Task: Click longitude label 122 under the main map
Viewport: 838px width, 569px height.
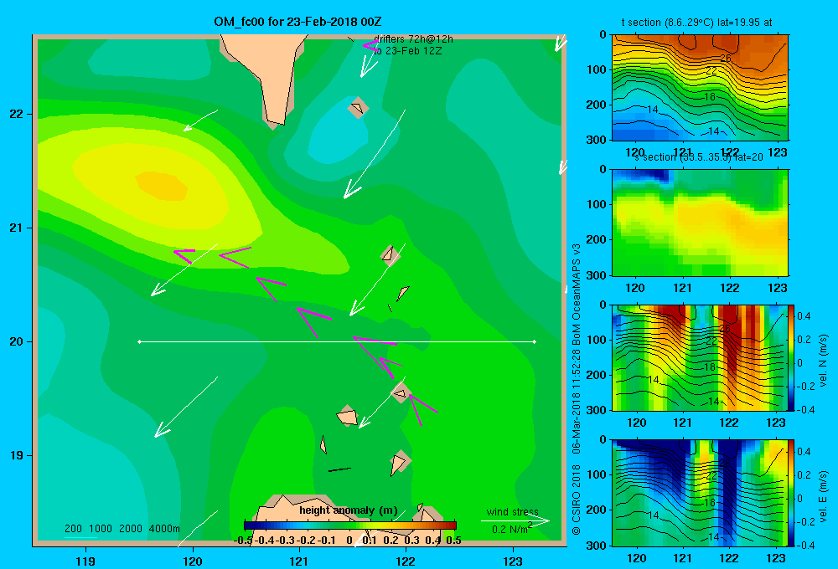Action: click(x=406, y=561)
